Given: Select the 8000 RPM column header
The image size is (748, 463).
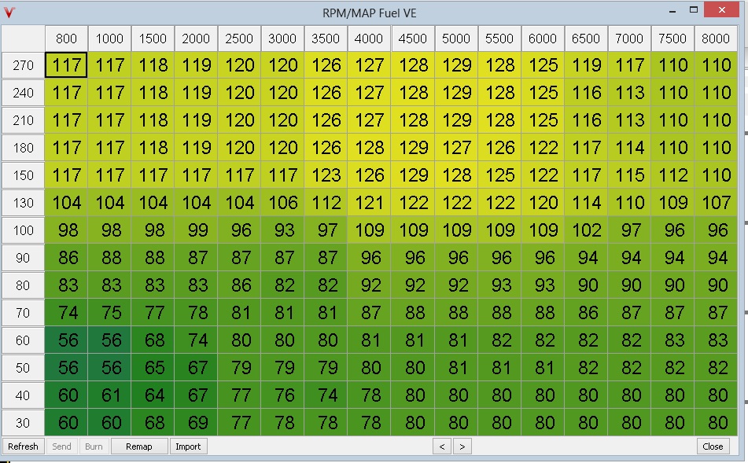Looking at the screenshot, I should pos(716,38).
